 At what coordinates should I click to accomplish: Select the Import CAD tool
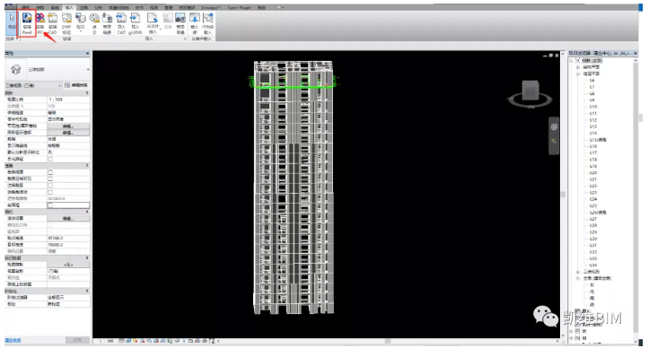[x=121, y=23]
